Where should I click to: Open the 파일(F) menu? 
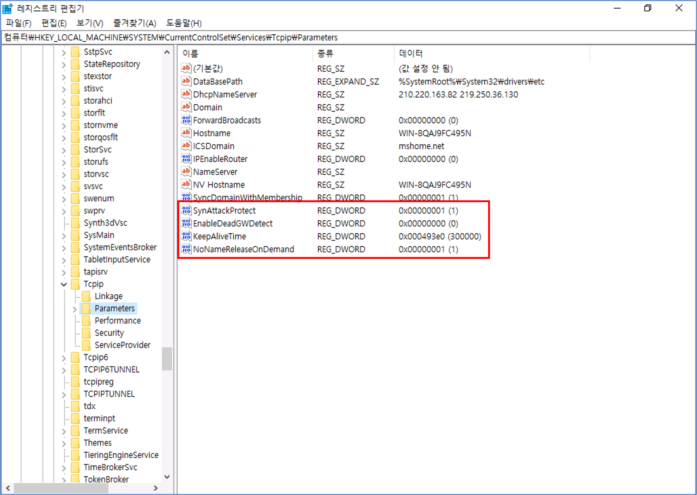(18, 23)
